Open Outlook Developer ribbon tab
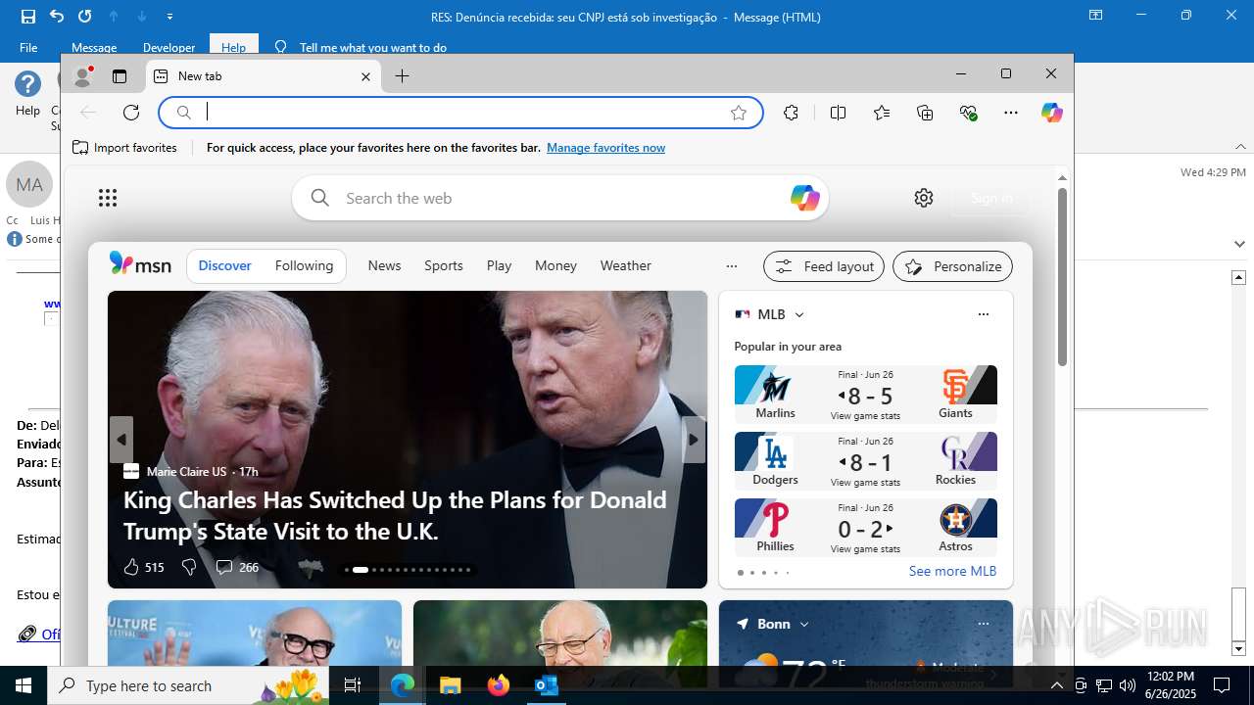Screen dimensions: 1254x705 coord(169,47)
